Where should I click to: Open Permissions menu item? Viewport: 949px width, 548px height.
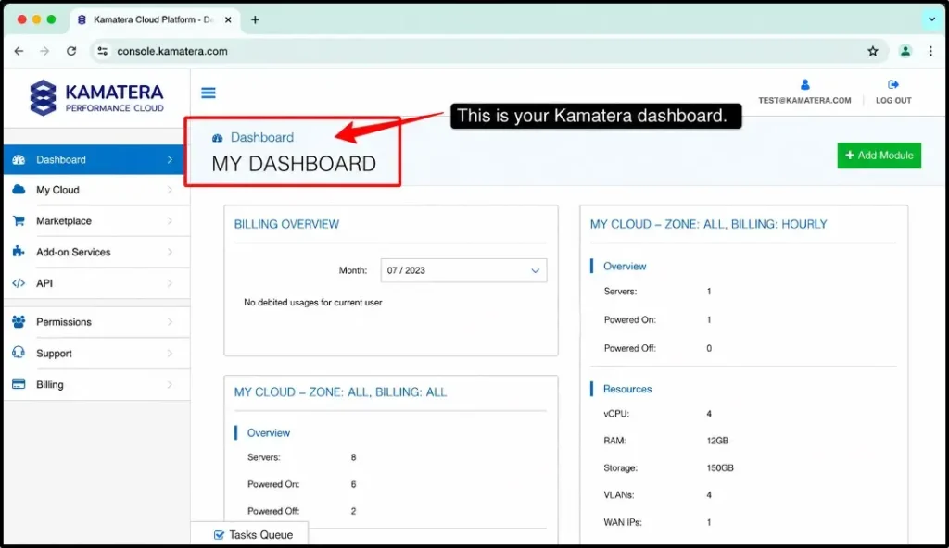tap(96, 322)
